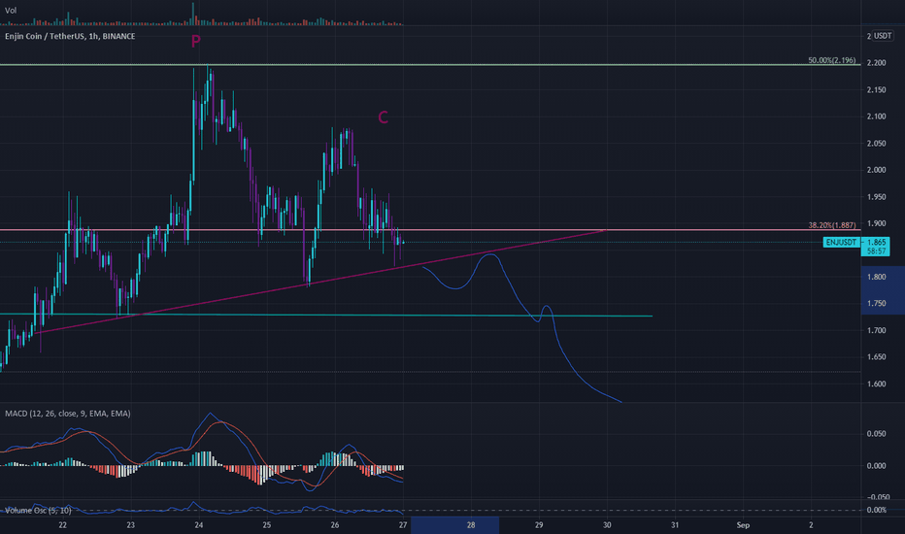
Task: Click date 30 on the time axis
Action: point(607,525)
